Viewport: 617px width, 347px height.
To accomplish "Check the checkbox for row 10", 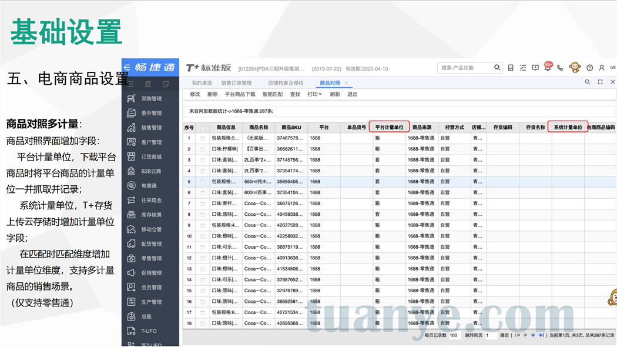I will click(203, 236).
